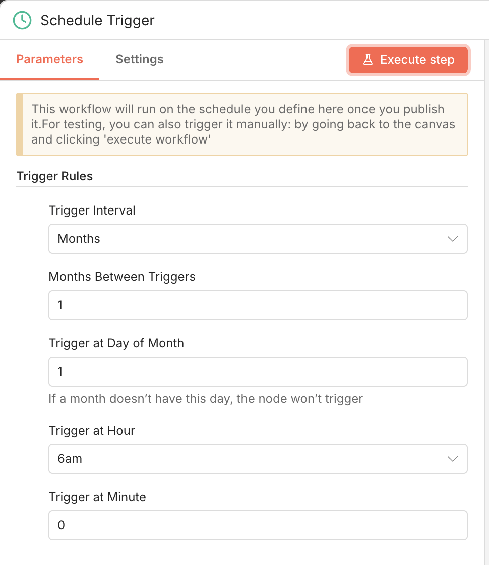Click the Trigger Interval field label
489x565 pixels.
(92, 210)
